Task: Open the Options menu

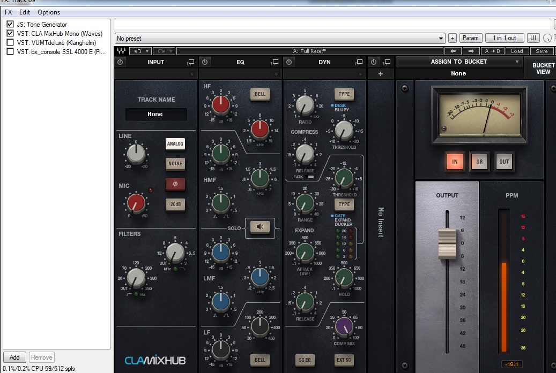Action: (x=49, y=12)
